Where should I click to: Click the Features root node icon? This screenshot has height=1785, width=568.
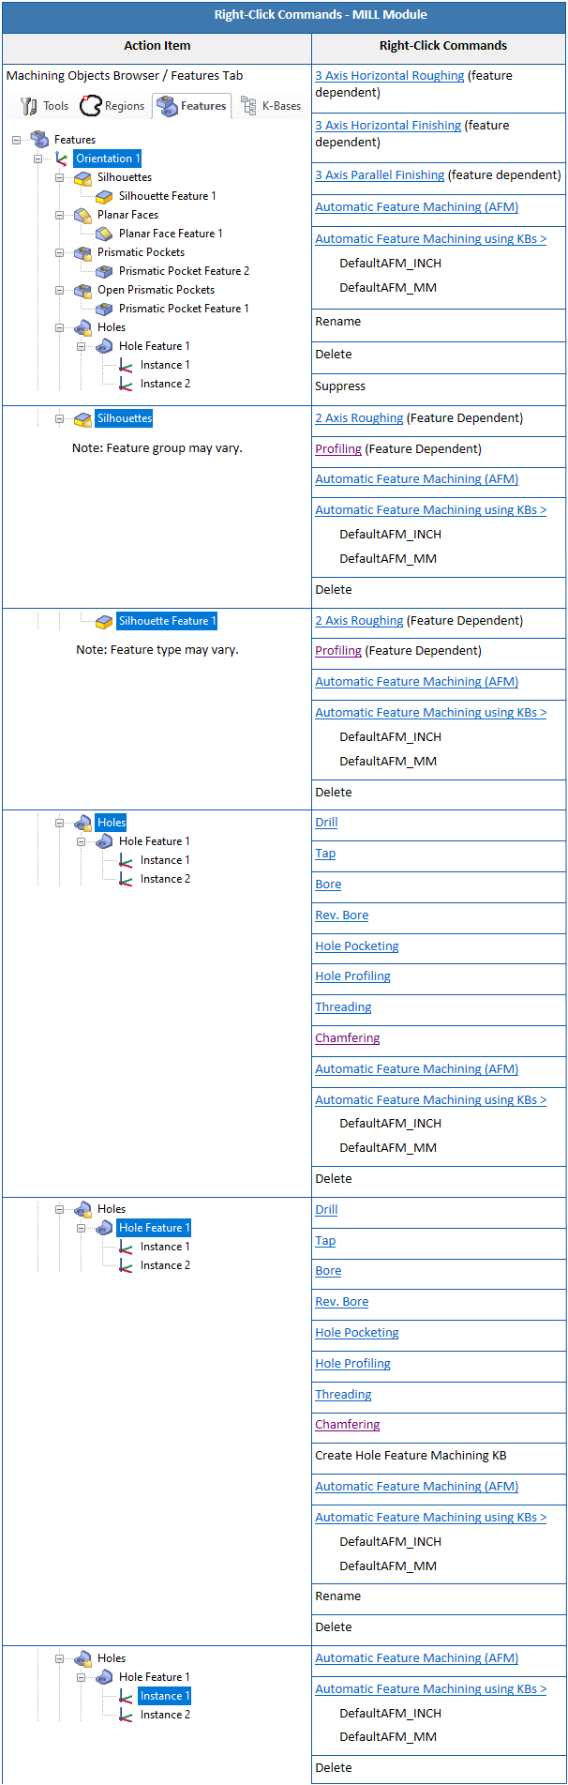[x=39, y=140]
